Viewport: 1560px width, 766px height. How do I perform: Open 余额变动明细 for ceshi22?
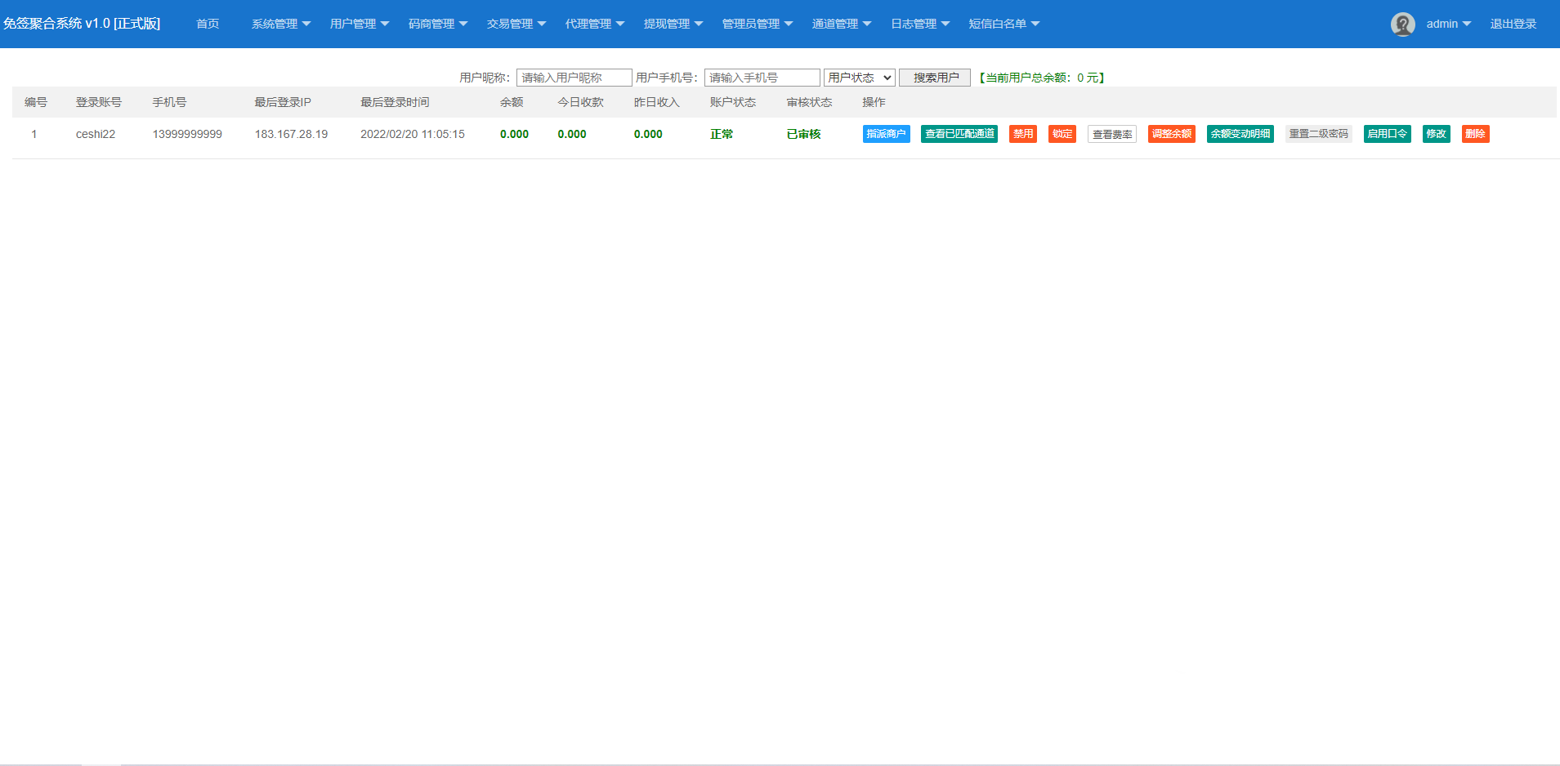1240,134
